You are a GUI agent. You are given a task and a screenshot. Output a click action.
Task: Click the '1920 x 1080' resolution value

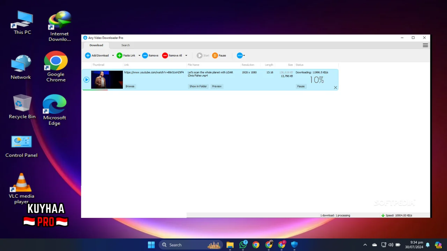coord(249,73)
